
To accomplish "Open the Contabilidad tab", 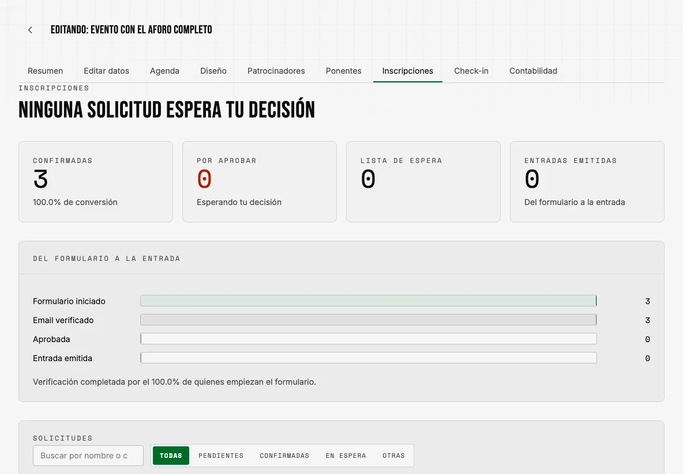I will point(533,71).
